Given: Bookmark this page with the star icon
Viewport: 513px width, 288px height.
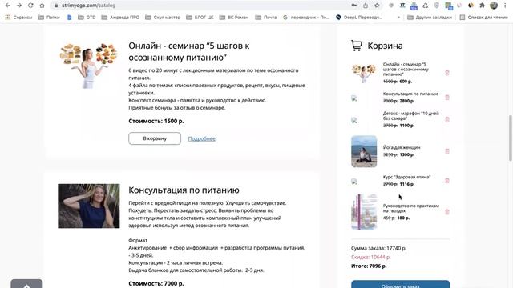Looking at the screenshot, I should (x=377, y=6).
